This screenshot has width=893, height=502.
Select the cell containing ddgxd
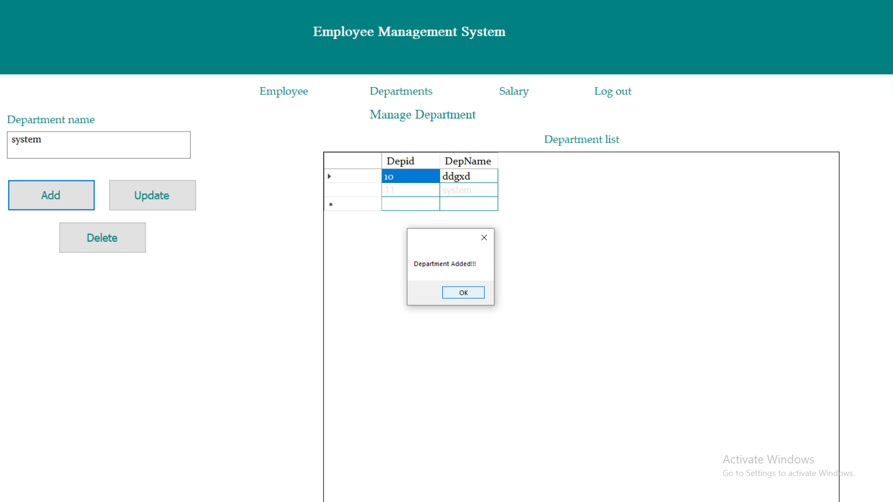pos(468,176)
